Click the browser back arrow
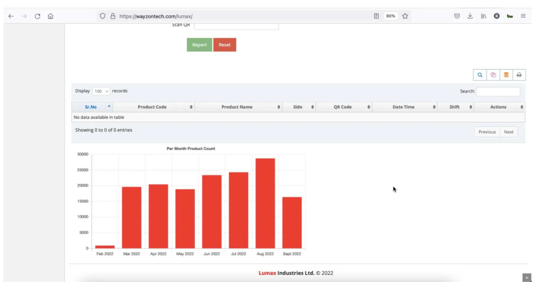 [11, 16]
